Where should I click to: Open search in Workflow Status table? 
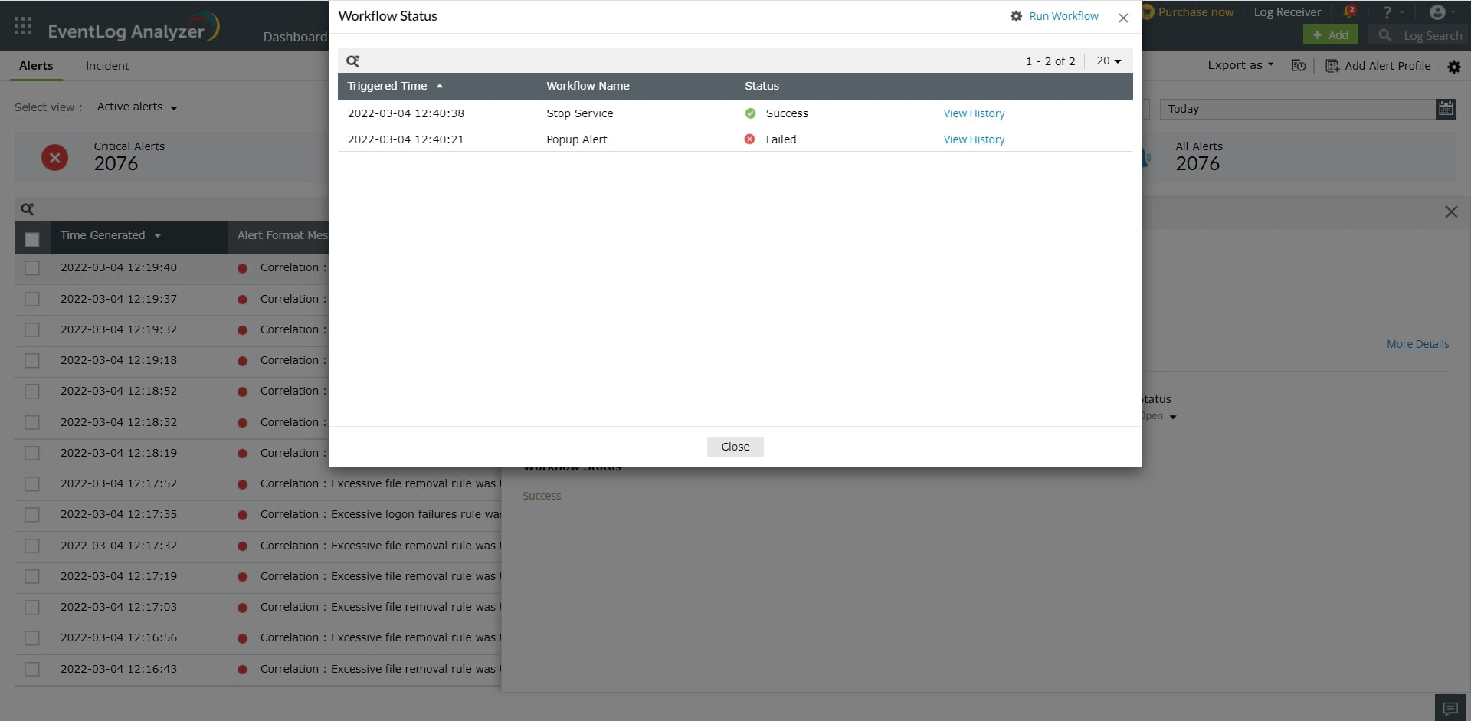click(x=352, y=61)
